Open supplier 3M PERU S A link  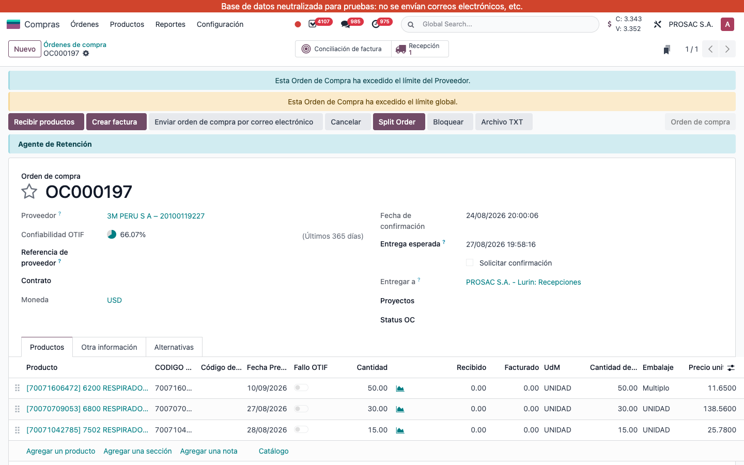(x=156, y=216)
